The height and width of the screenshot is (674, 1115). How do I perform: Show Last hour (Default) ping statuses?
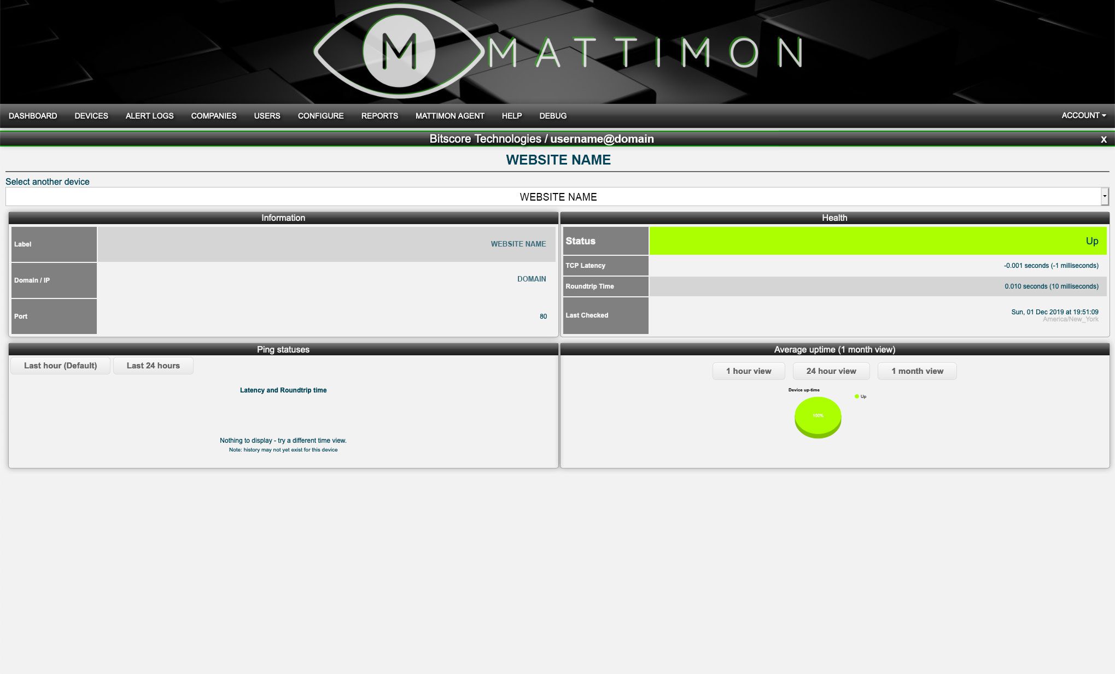pos(60,366)
